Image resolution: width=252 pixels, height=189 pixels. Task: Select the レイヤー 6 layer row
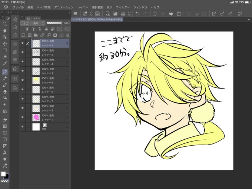45,80
